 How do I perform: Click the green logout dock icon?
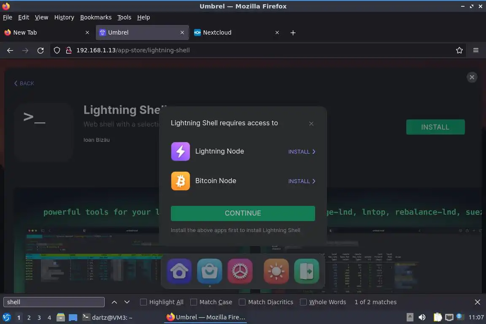click(307, 271)
